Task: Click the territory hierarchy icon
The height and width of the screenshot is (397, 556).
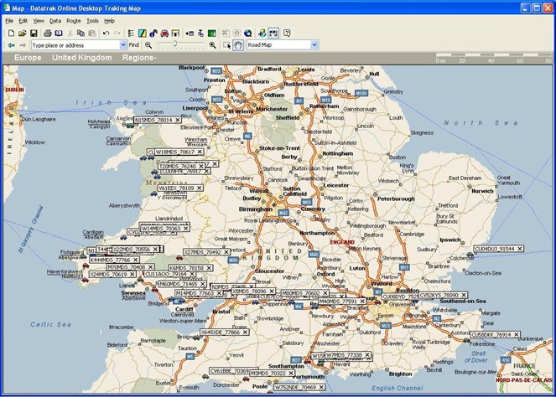Action: [x=200, y=34]
